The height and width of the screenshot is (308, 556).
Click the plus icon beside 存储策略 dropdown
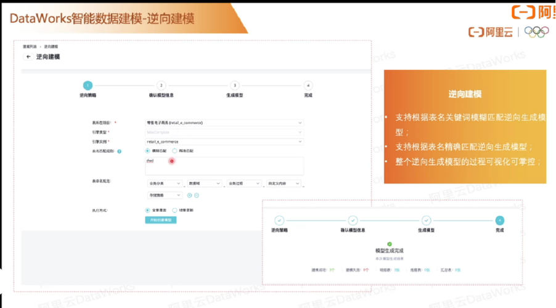(189, 195)
